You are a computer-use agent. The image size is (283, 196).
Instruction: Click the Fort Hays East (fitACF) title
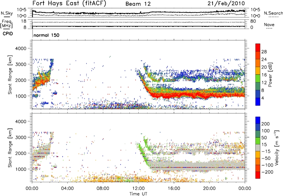click(69, 4)
